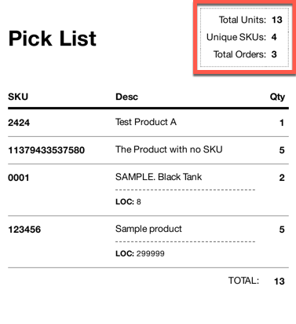Click the bottom total value 13
Viewport: 296px width, 324px height.
(280, 282)
